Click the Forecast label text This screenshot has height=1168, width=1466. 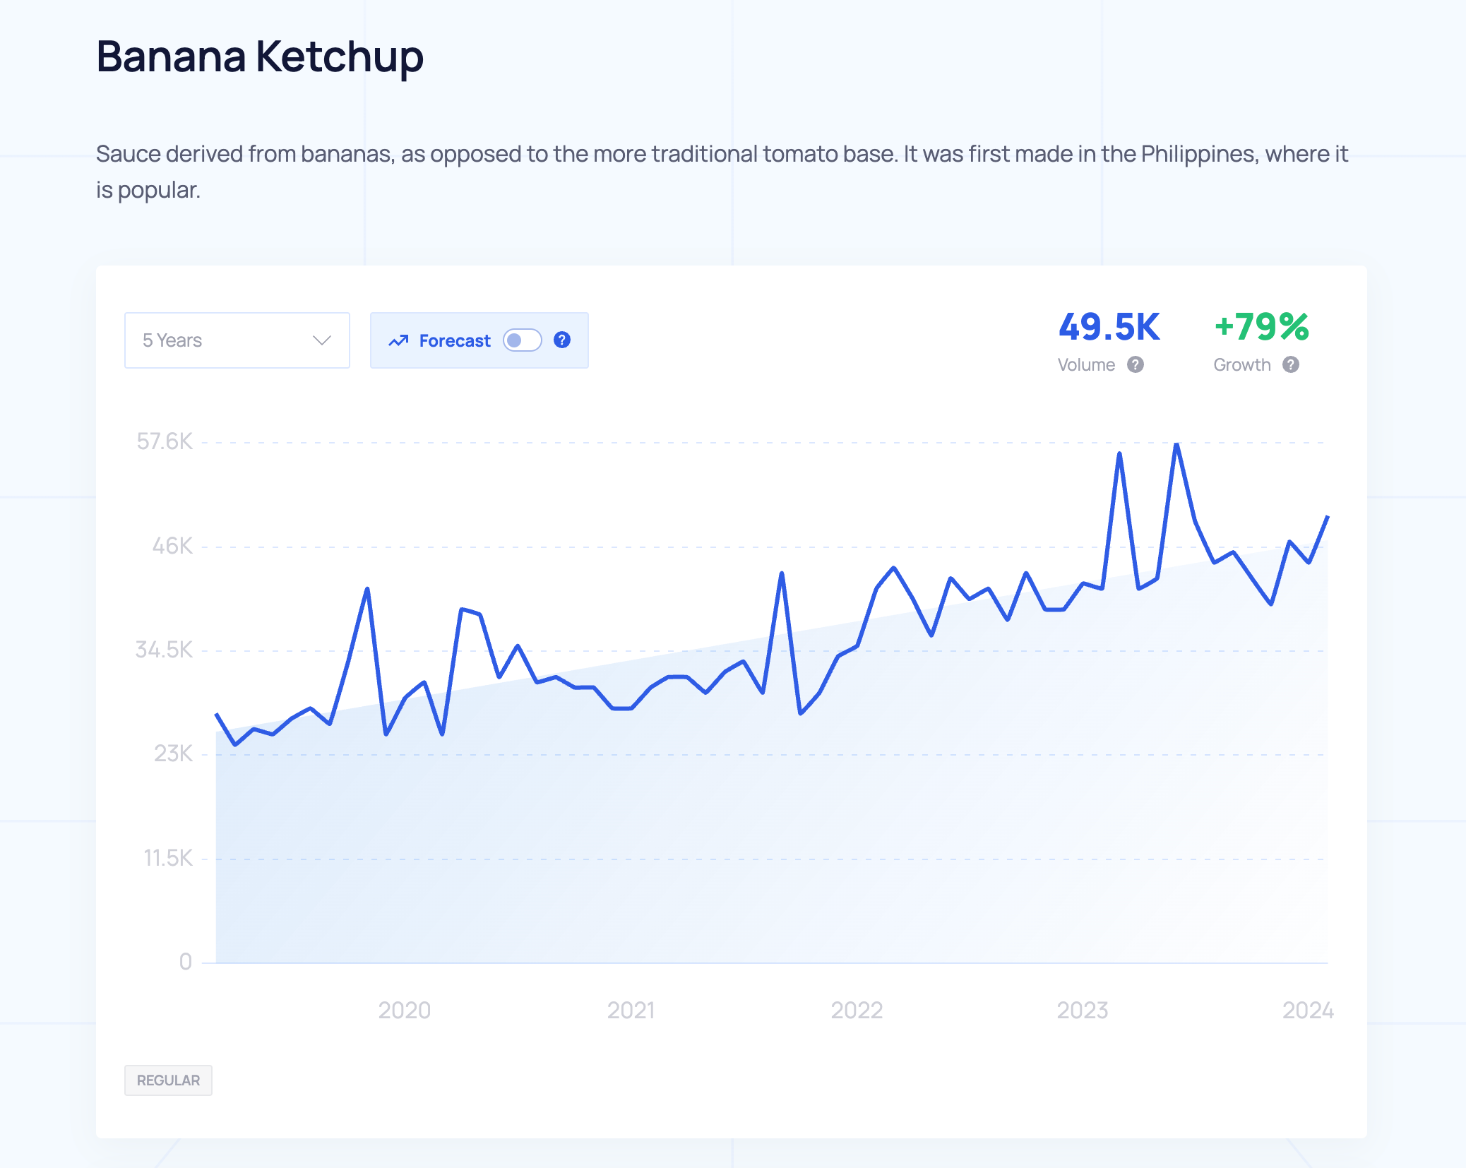point(454,340)
